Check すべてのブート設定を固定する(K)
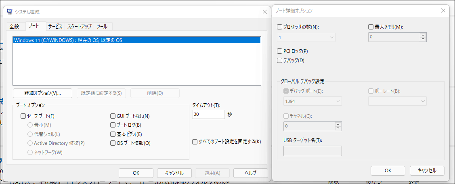Image resolution: width=455 pixels, height=184 pixels. point(195,142)
